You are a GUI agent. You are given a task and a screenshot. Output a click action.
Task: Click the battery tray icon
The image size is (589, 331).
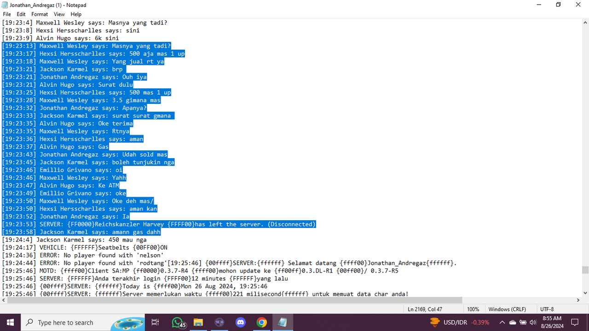[523, 322]
